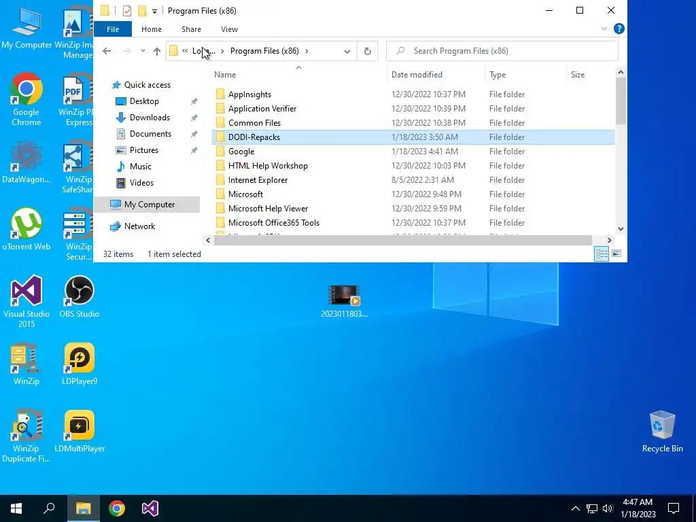
Task: Select Microsoft Office365 Tools folder
Action: pos(273,223)
